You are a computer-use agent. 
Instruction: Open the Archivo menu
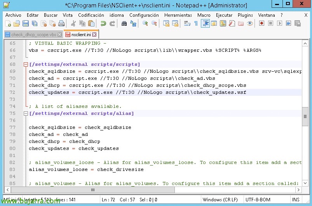(x=13, y=15)
